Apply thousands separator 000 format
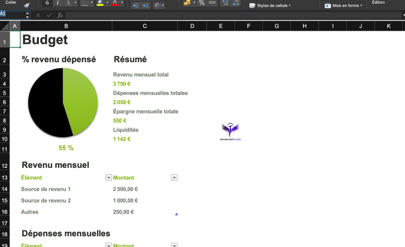Viewport: 405px width, 247px height. tap(212, 3)
